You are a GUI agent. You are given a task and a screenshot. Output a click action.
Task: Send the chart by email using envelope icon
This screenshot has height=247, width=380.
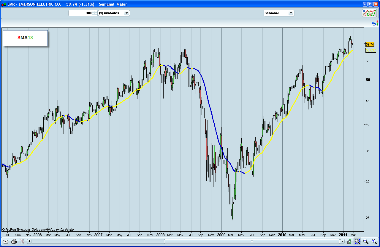click(5, 241)
